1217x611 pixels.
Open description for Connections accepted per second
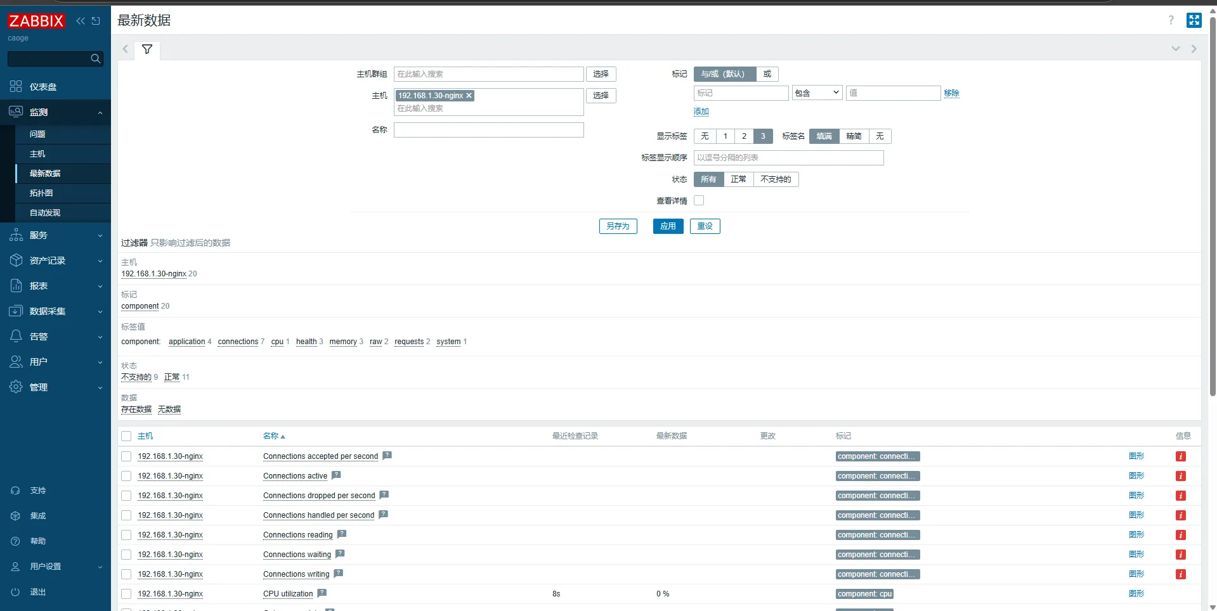(x=387, y=455)
